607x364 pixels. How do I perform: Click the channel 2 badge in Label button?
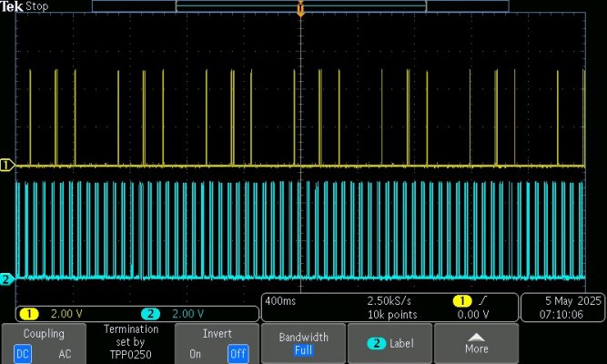coord(376,343)
